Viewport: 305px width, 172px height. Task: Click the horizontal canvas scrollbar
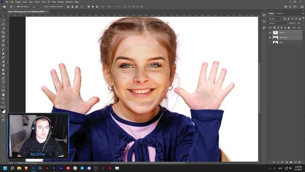(148, 163)
